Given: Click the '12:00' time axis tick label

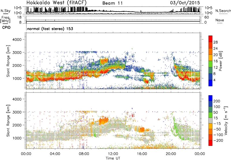Looking at the screenshot, I should (113, 154).
